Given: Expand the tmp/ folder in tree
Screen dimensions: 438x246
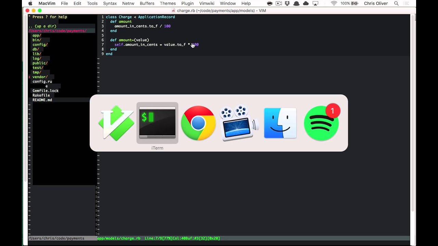Looking at the screenshot, I should pos(37,72).
